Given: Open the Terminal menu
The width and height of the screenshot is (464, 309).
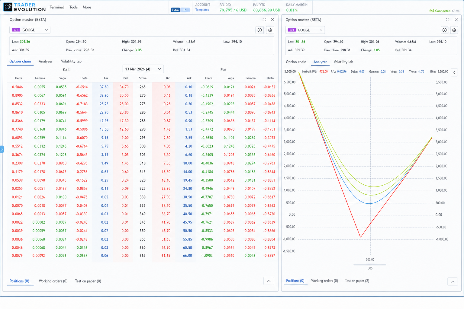Looking at the screenshot, I should (57, 7).
